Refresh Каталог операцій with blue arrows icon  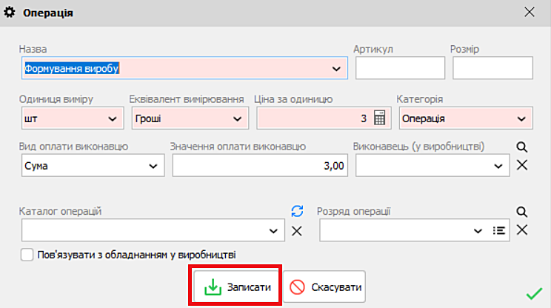point(297,212)
